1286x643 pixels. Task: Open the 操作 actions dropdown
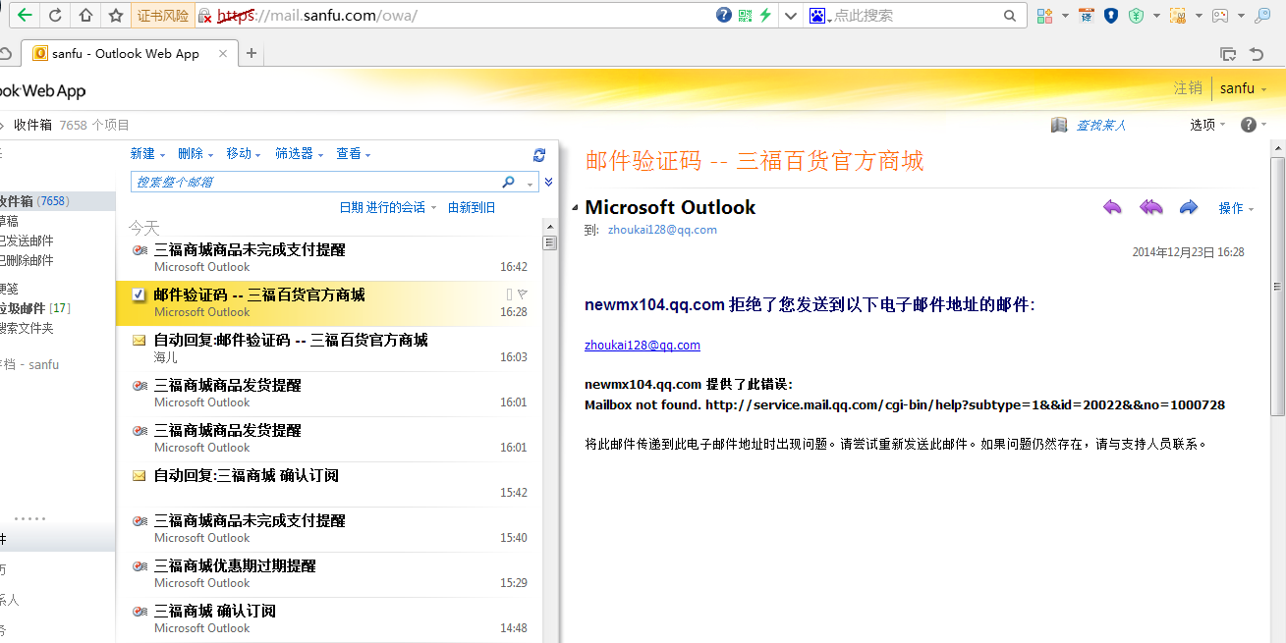1236,208
